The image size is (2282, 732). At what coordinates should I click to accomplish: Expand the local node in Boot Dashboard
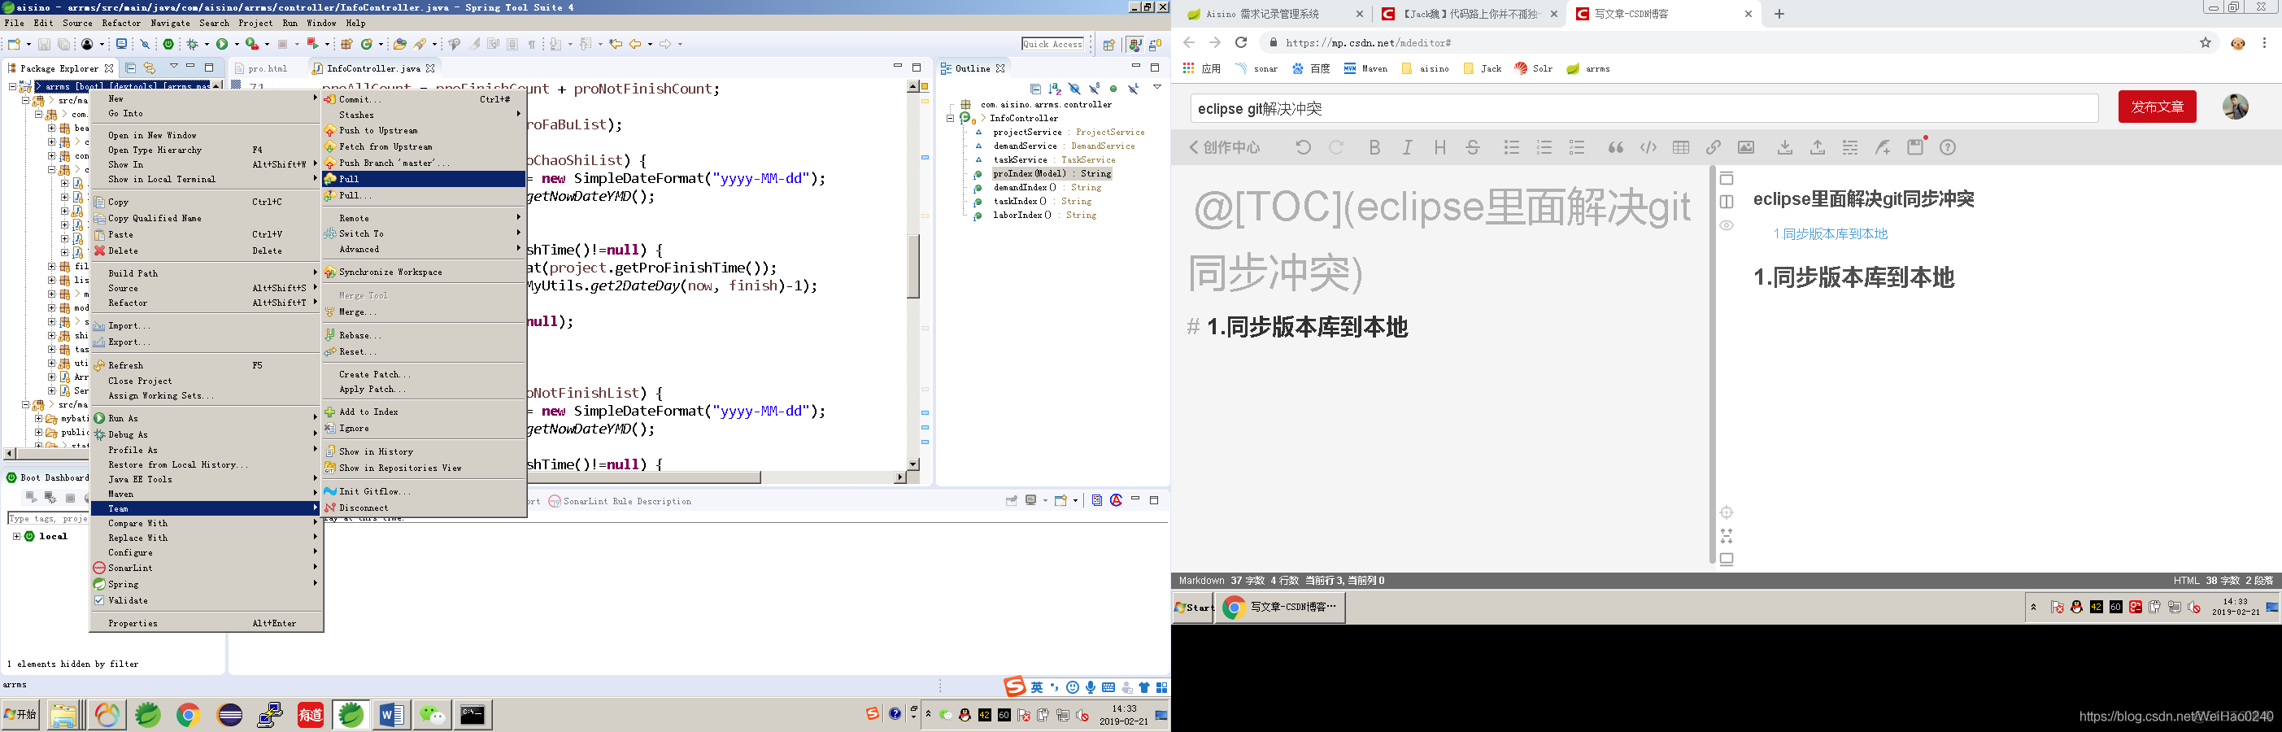click(17, 536)
